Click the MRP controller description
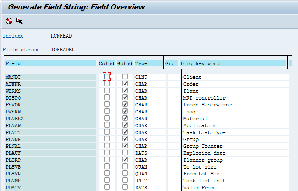This screenshot has height=191, width=298. tap(204, 98)
